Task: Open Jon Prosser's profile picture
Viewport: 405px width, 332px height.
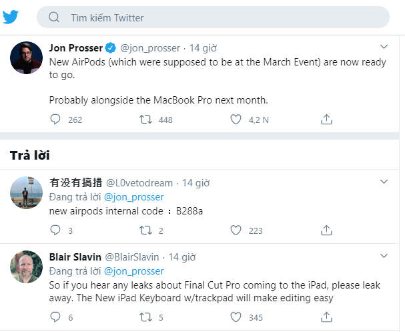Action: (x=26, y=58)
